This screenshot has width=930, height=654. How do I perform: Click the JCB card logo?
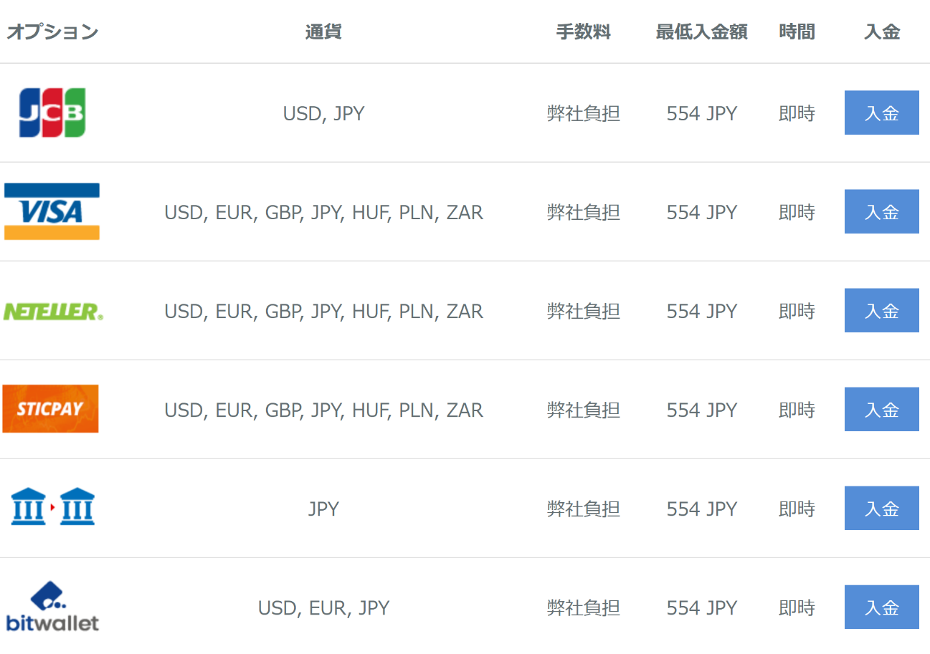tap(52, 112)
